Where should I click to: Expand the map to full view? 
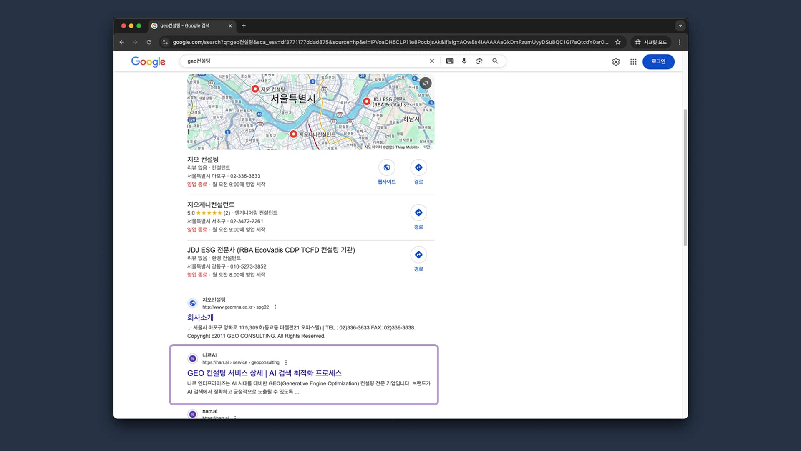point(425,83)
